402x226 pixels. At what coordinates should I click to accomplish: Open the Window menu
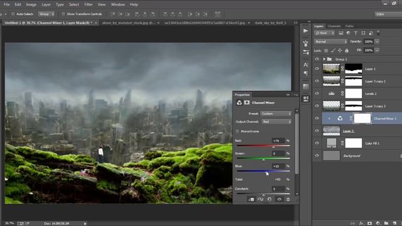[117, 4]
